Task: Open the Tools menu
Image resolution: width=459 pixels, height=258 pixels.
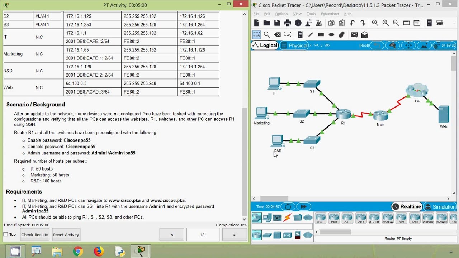Action: tap(311, 14)
